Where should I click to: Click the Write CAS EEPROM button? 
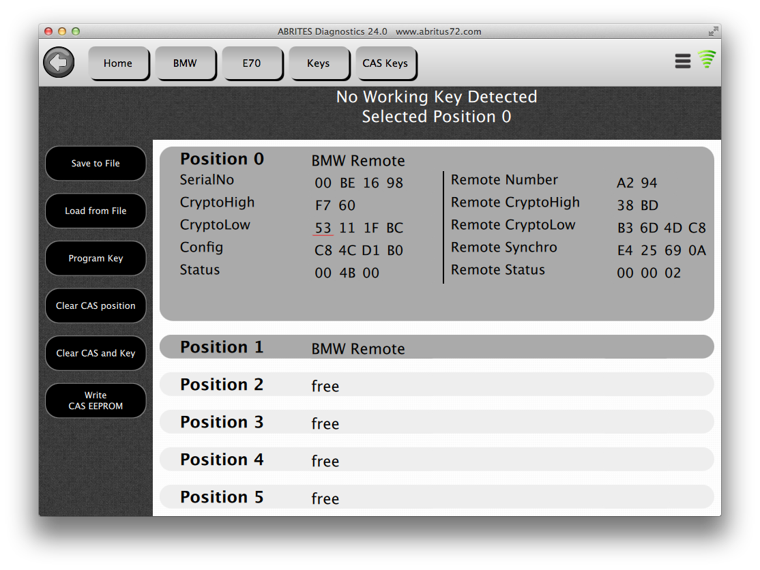tap(96, 401)
